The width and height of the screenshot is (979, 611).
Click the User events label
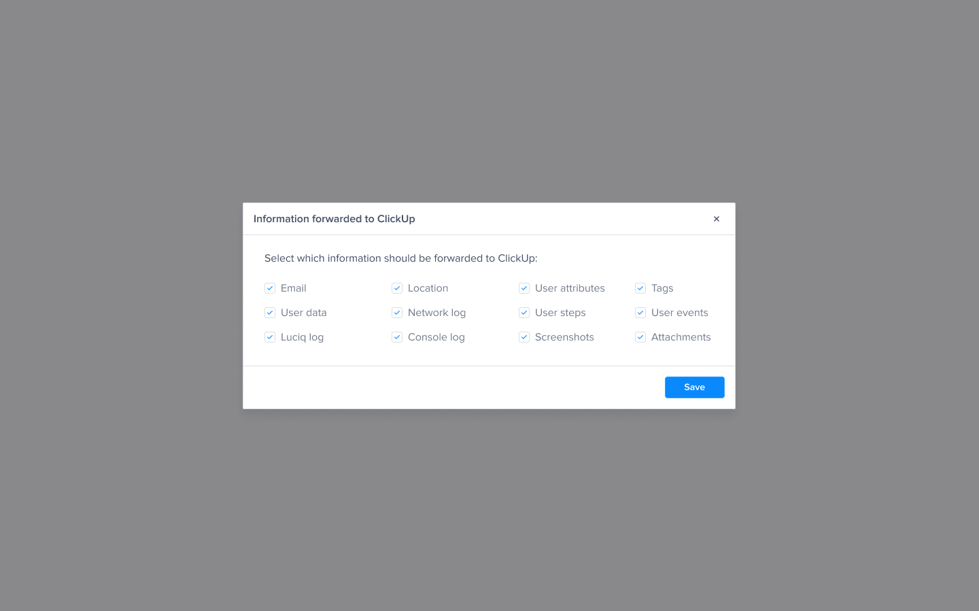[680, 313]
